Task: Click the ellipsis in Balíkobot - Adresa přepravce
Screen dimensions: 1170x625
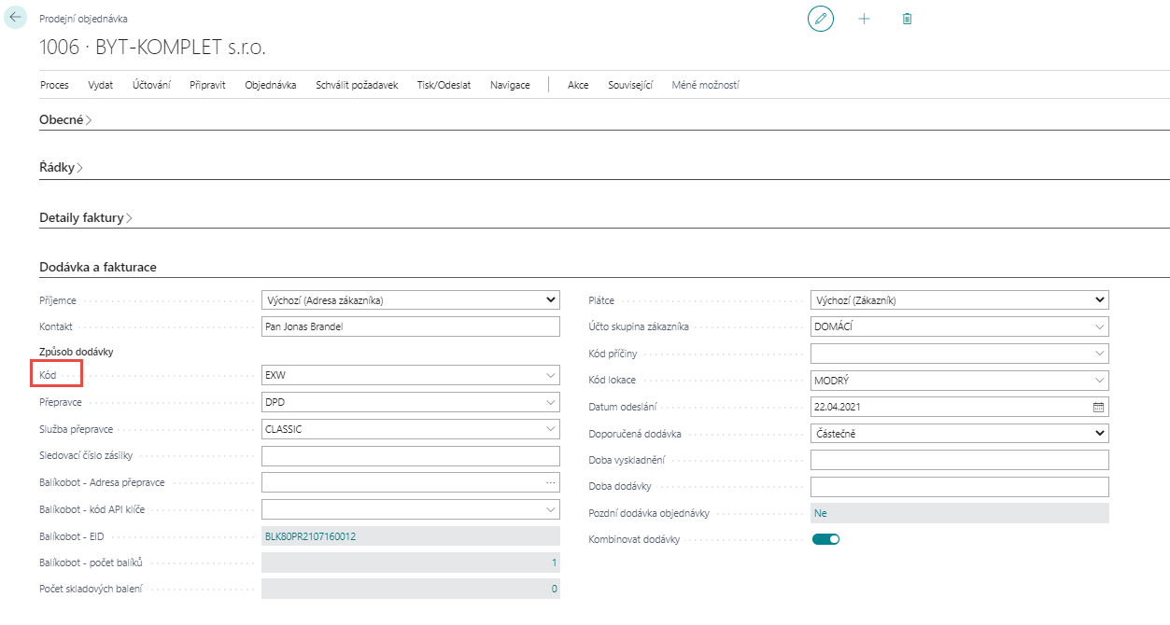Action: 551,482
